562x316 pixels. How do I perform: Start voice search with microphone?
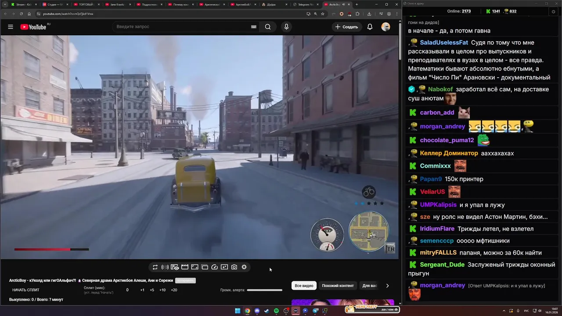tap(286, 27)
